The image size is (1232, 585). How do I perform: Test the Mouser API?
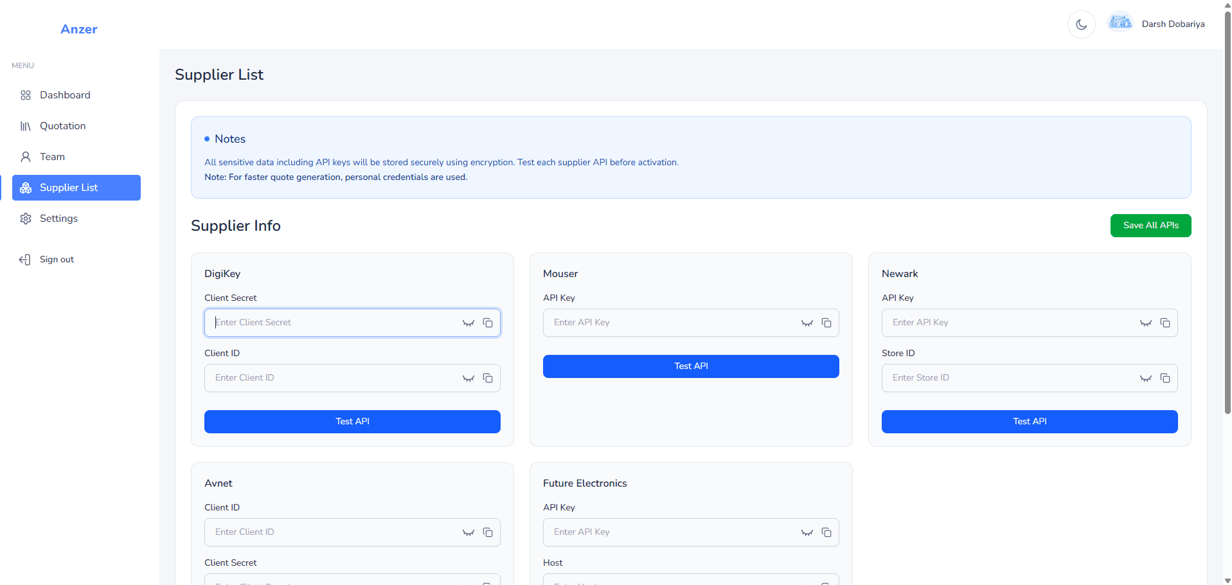(691, 366)
